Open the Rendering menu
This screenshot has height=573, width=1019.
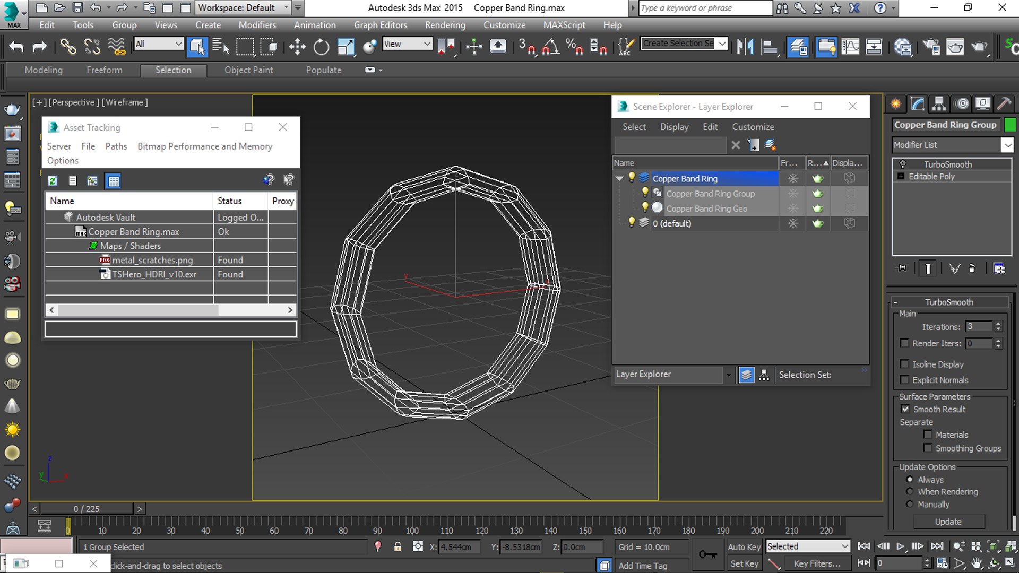click(x=445, y=25)
